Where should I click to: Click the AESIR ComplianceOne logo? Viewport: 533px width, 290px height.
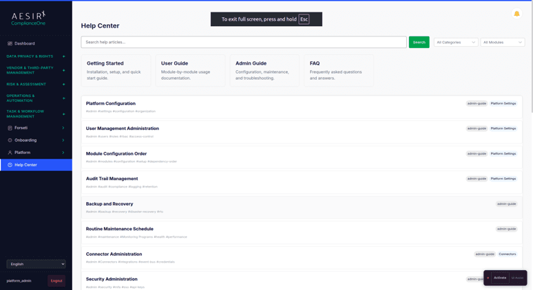click(x=28, y=19)
